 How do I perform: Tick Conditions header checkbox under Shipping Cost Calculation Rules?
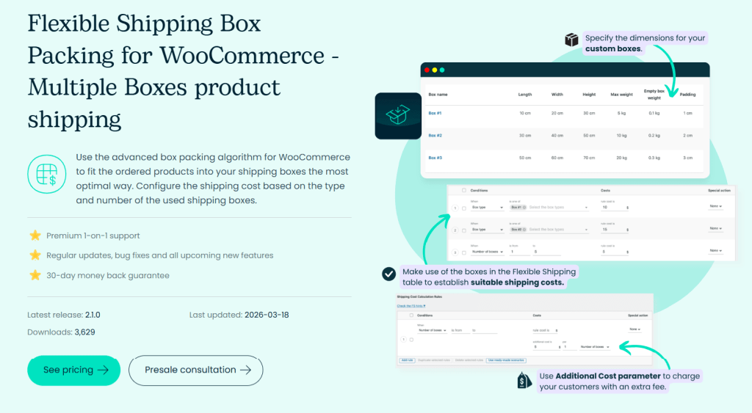point(411,315)
